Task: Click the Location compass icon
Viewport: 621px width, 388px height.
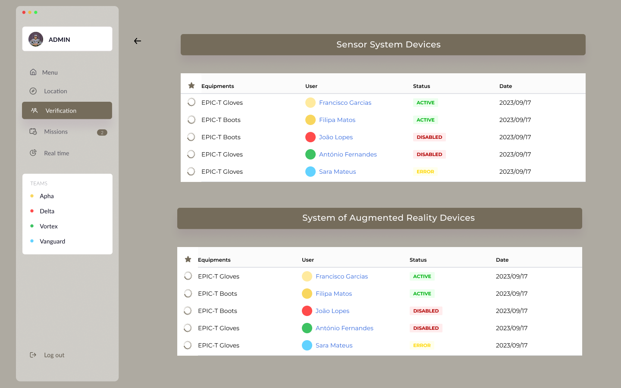Action: pyautogui.click(x=33, y=91)
